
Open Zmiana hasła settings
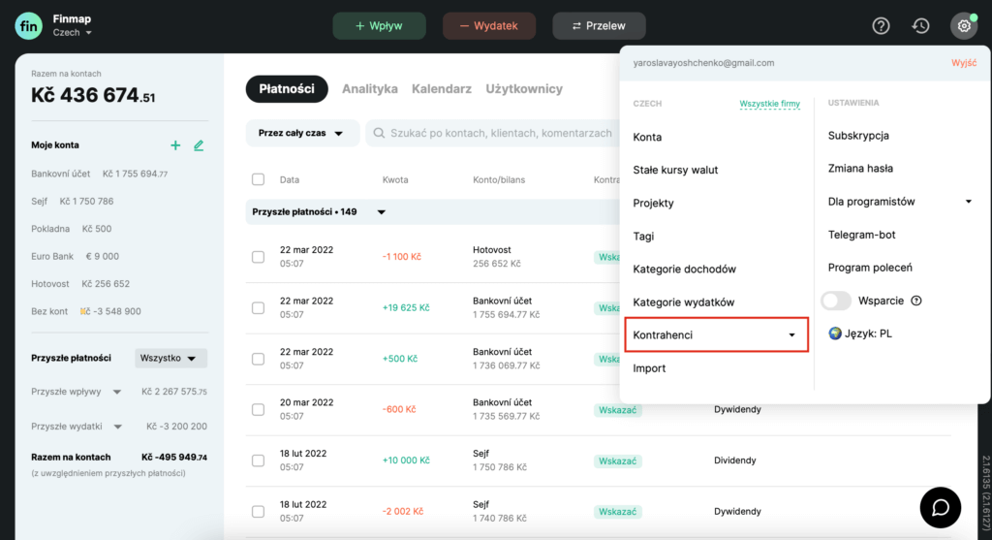[x=860, y=169]
